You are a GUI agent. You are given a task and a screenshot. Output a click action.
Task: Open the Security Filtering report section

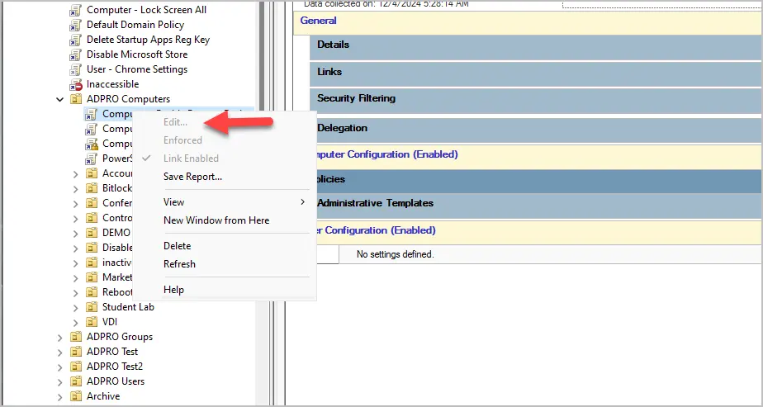point(356,98)
